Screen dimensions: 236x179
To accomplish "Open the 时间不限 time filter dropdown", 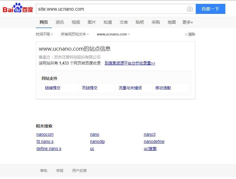I will click(44, 34).
